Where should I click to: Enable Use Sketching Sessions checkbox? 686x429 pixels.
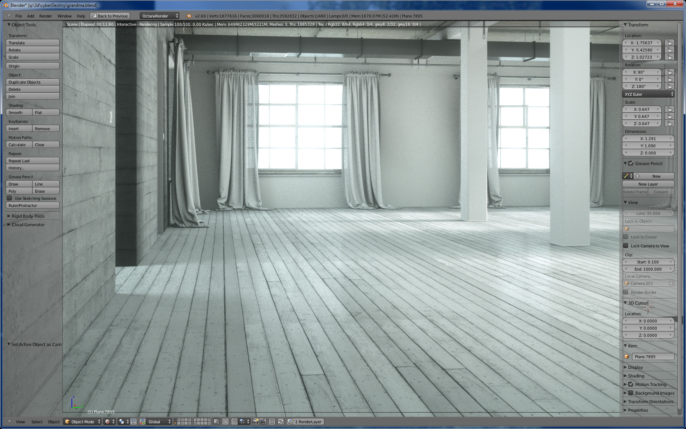click(x=10, y=198)
